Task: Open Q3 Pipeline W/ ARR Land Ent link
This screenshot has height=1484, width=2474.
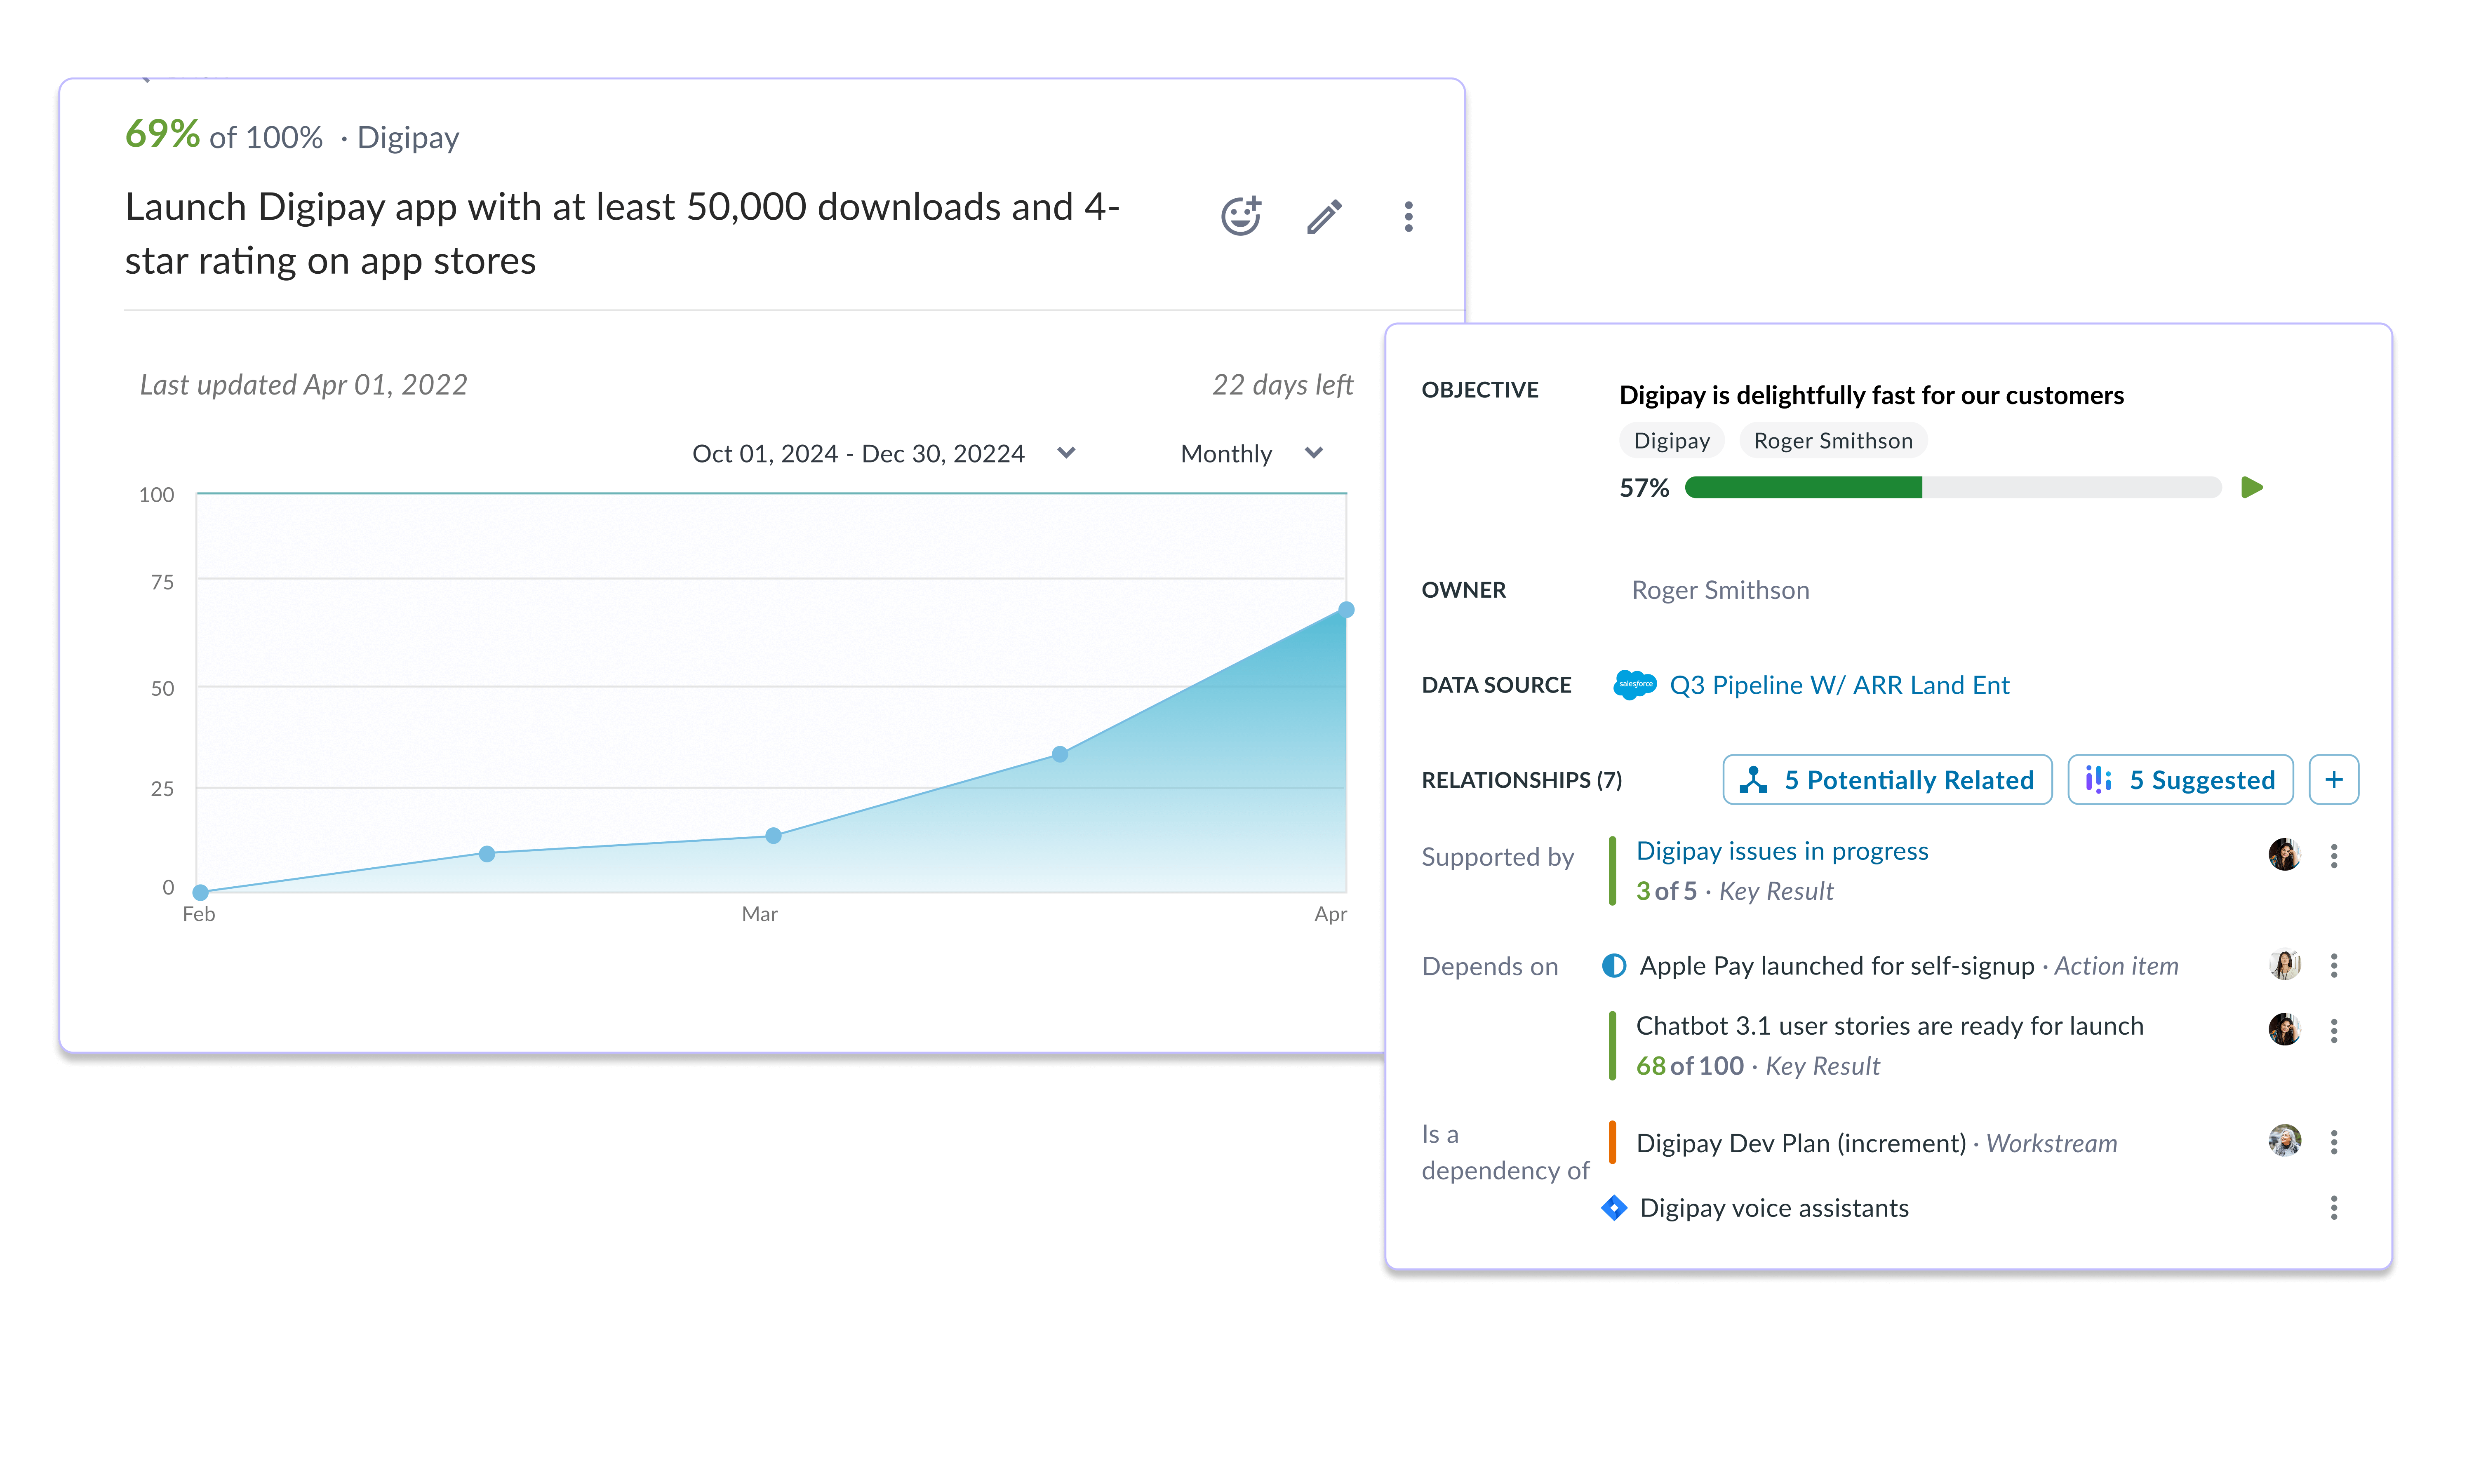Action: [x=1839, y=685]
